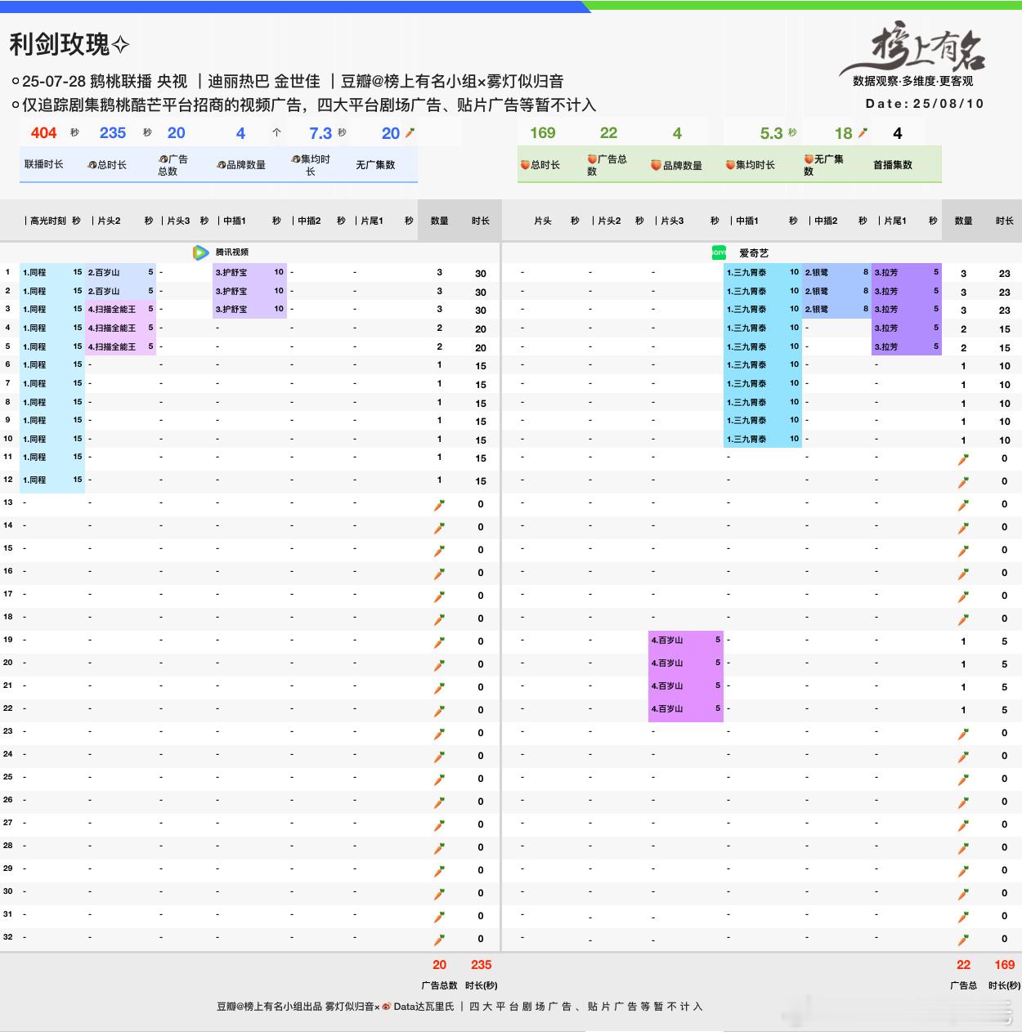Click row 1 cell 2.百岁山
This screenshot has width=1022, height=1036.
[x=121, y=272]
